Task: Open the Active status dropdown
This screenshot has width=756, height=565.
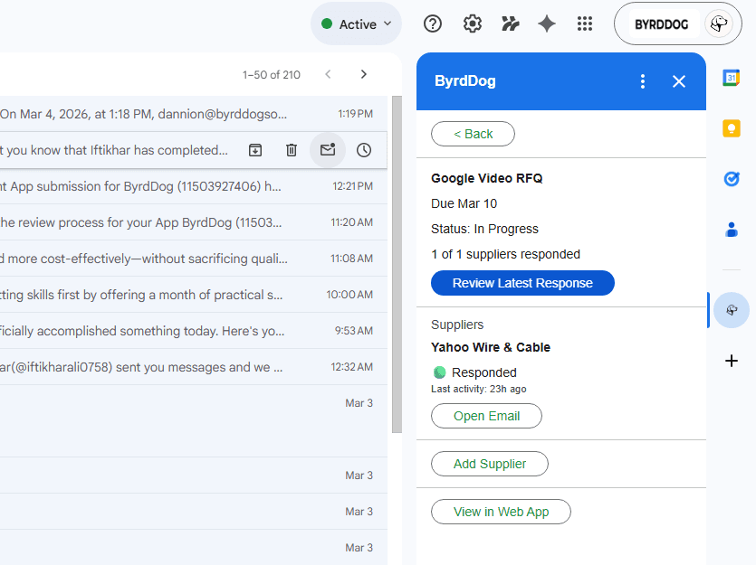Action: click(356, 24)
